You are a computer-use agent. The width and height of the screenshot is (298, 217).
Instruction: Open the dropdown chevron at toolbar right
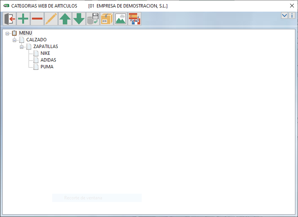click(x=284, y=15)
